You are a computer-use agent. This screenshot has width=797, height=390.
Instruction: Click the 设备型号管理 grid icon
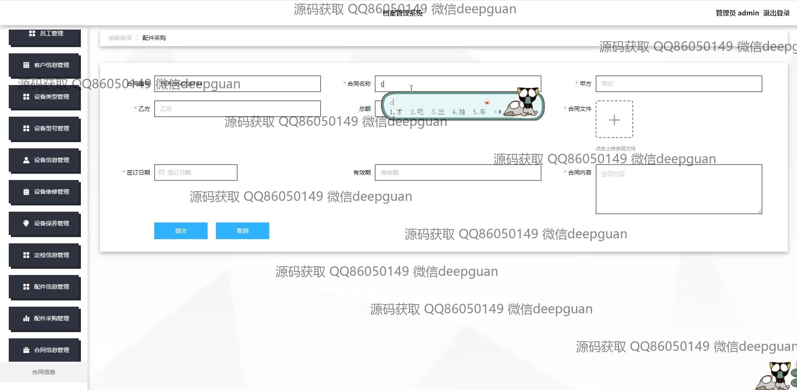tap(26, 128)
